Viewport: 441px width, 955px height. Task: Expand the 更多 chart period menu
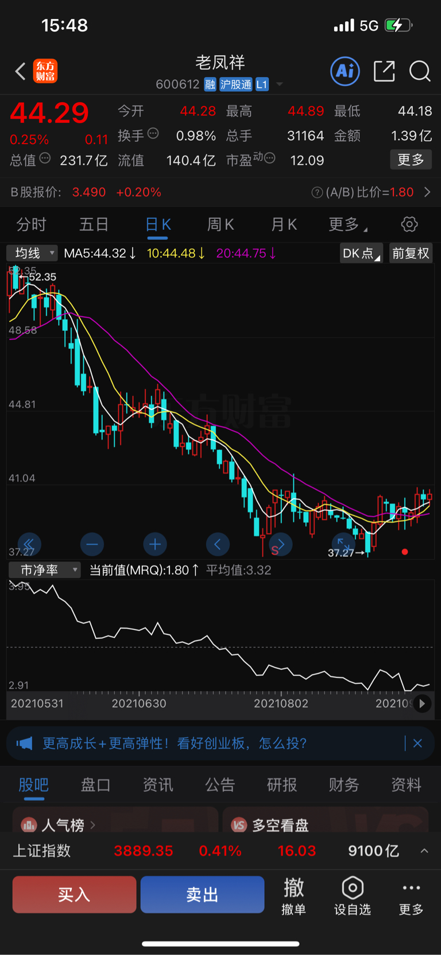347,224
